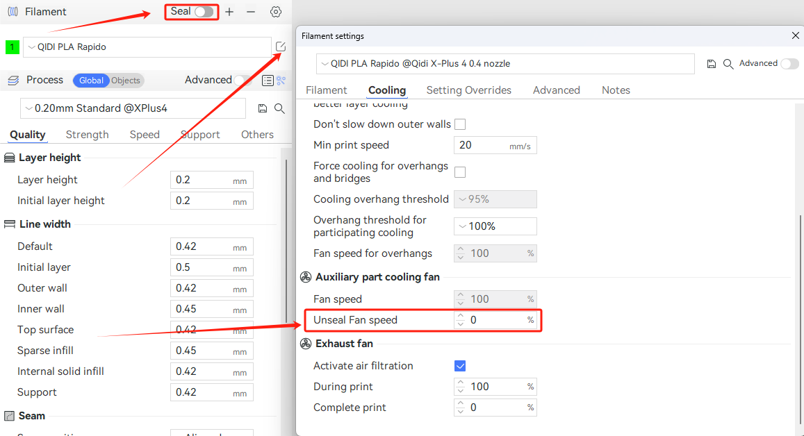Switch to the Setting Overrides tab
This screenshot has width=804, height=436.
tap(468, 90)
